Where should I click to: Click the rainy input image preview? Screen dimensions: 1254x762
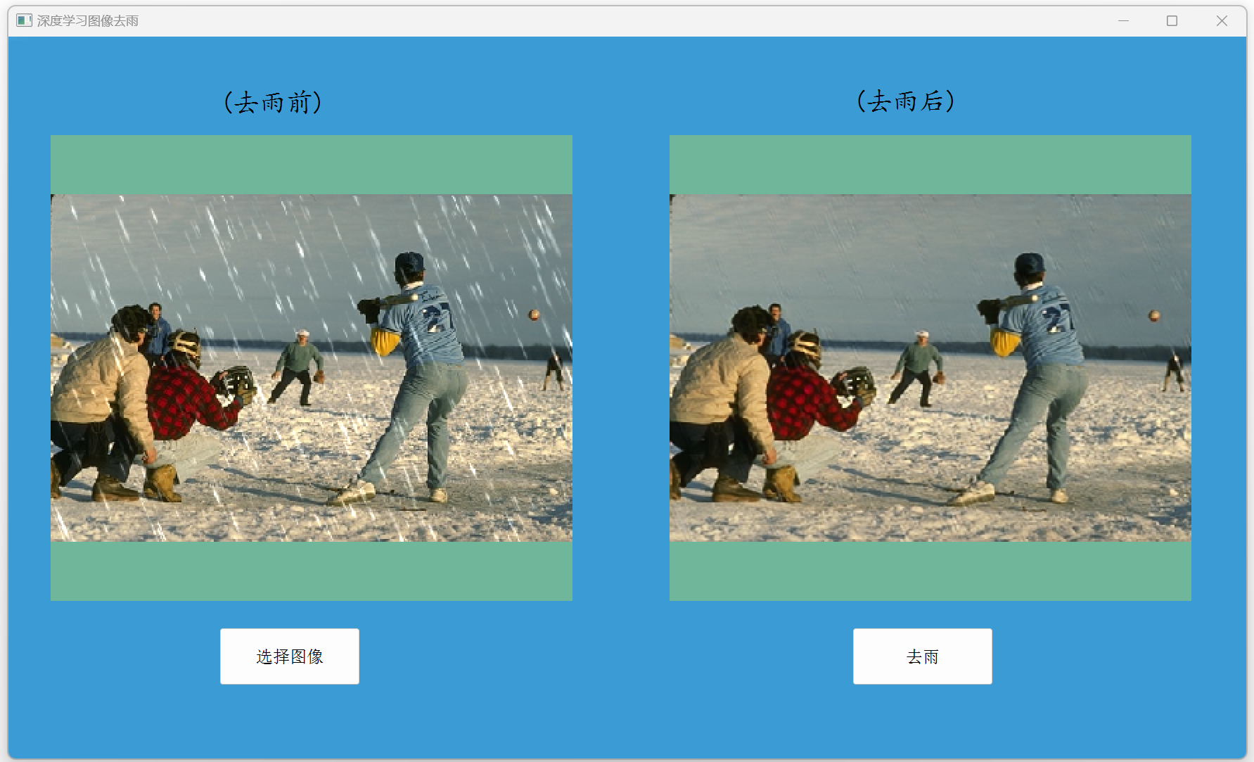[312, 368]
